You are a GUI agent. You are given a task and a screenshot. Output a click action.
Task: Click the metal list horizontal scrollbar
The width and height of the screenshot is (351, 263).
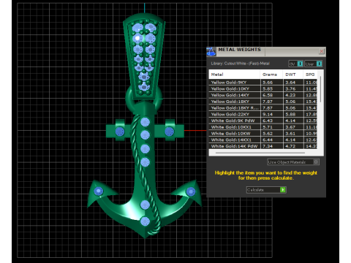pos(260,153)
